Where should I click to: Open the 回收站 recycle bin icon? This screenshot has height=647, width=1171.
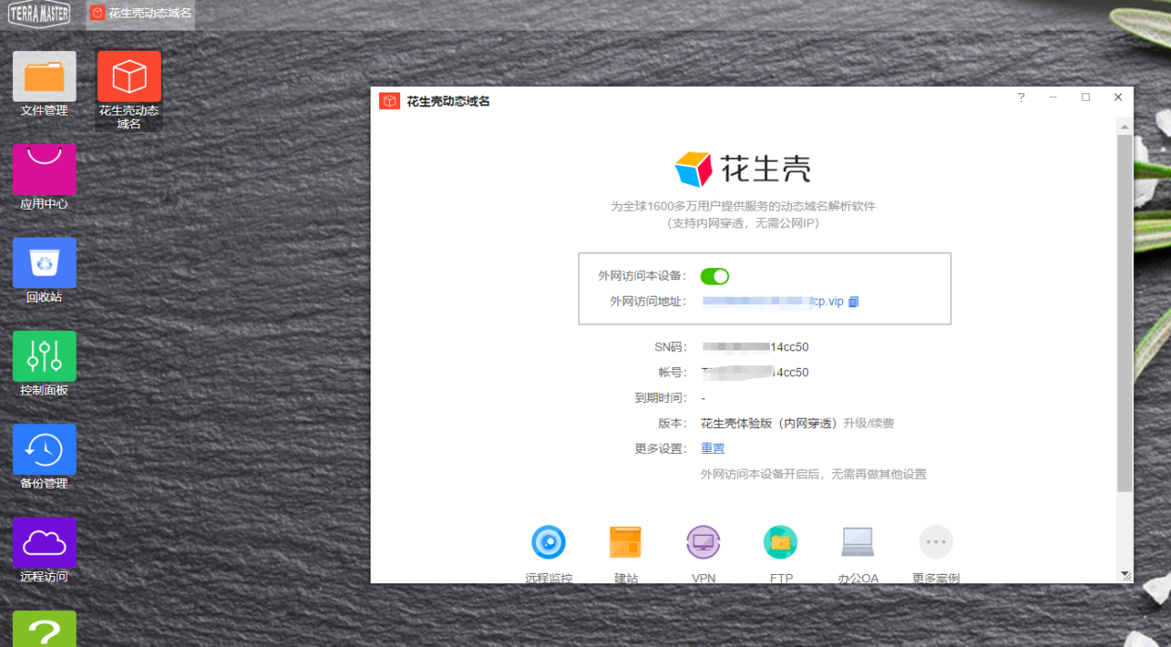click(44, 262)
